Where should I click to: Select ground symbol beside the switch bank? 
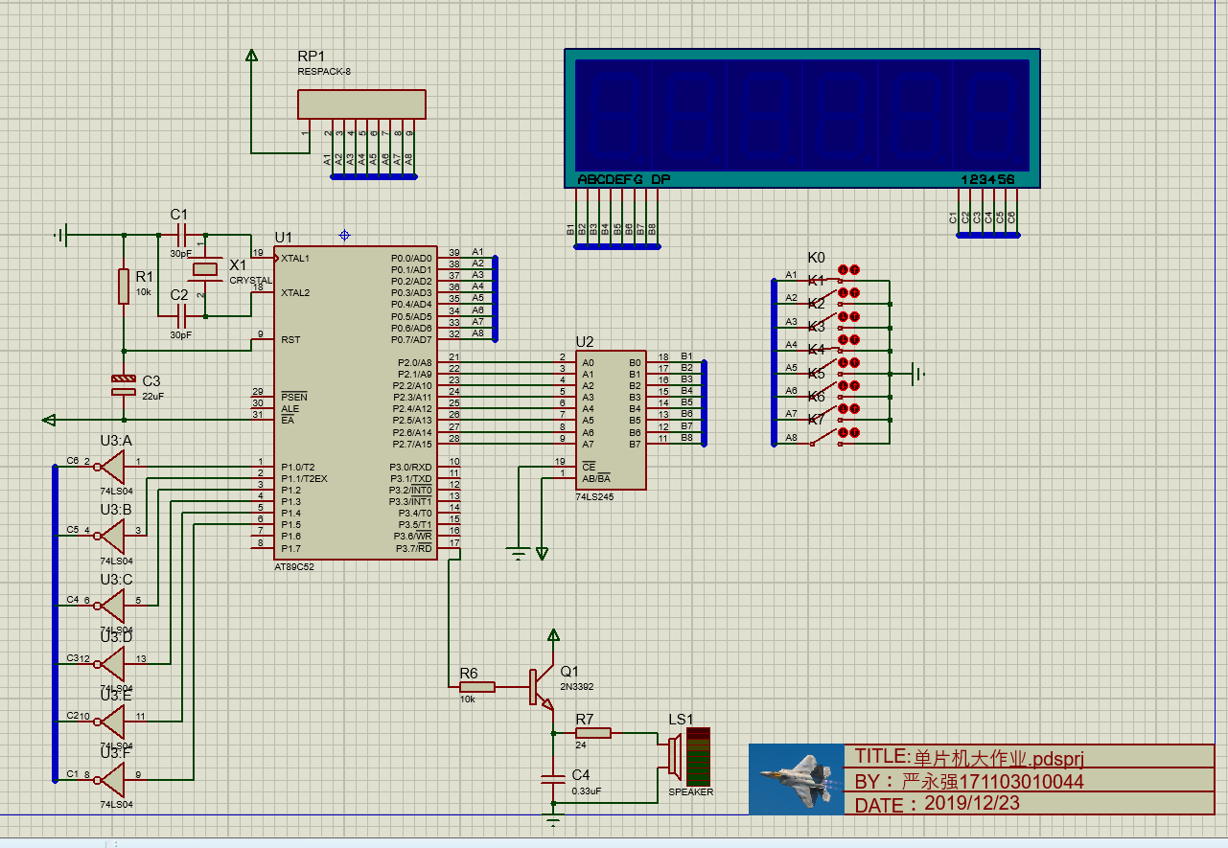(918, 374)
